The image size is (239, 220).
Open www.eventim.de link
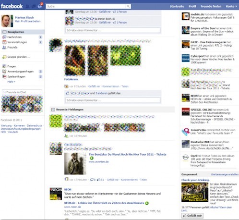click(x=98, y=162)
